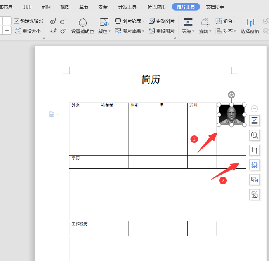
Task: Switch to the 引用 tab
Action: [x=27, y=7]
